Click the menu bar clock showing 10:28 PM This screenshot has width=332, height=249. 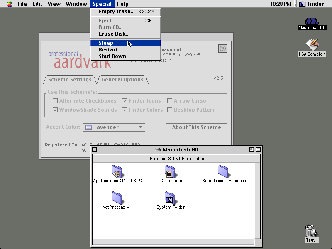pyautogui.click(x=281, y=4)
